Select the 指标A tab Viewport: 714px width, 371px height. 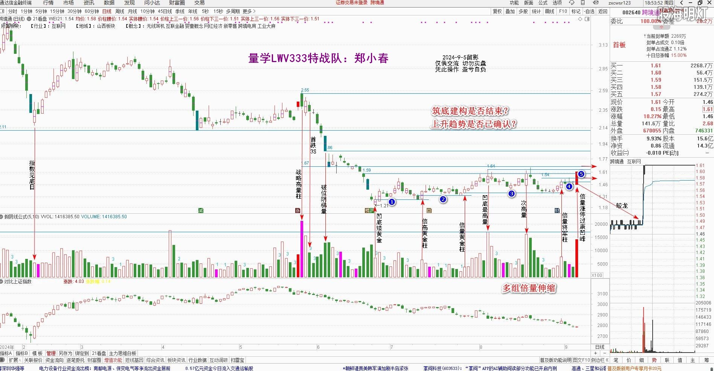point(6,353)
